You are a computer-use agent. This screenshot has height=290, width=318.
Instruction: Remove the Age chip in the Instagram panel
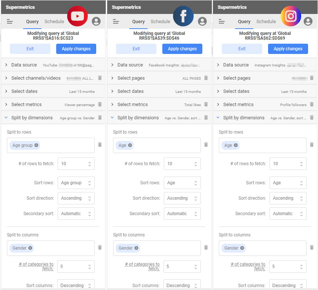click(236, 145)
